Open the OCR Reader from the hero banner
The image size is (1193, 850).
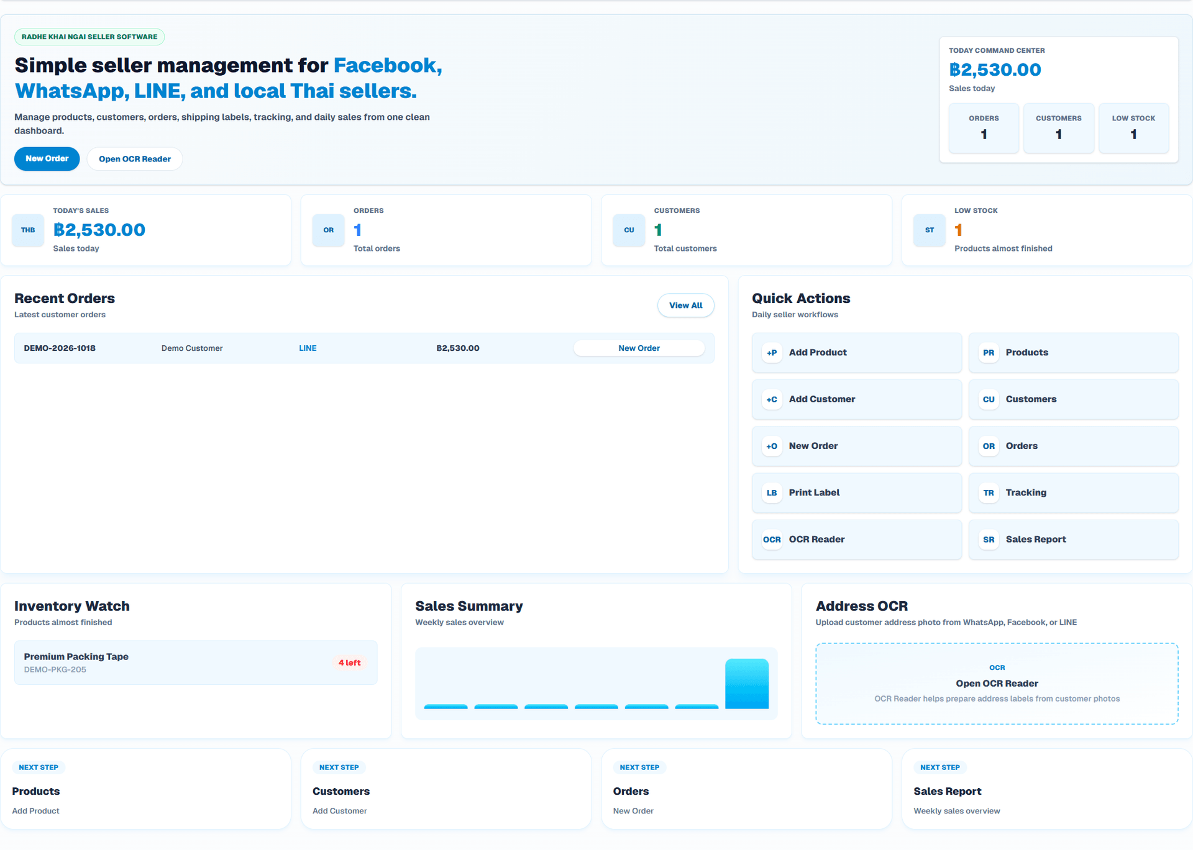click(135, 159)
